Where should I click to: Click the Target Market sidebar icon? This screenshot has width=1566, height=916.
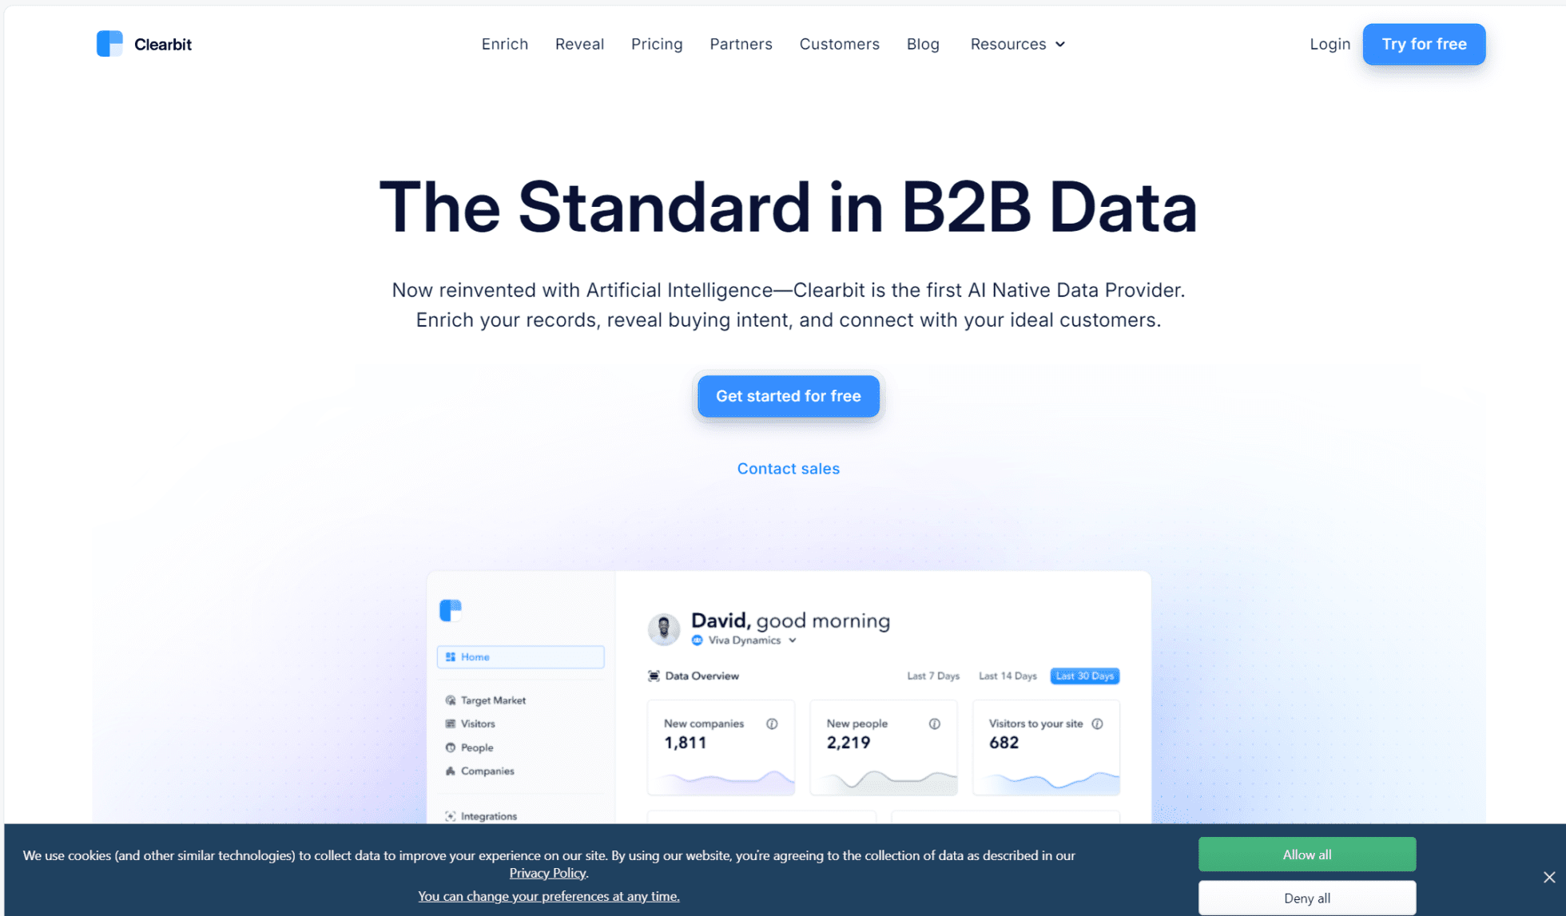click(451, 700)
